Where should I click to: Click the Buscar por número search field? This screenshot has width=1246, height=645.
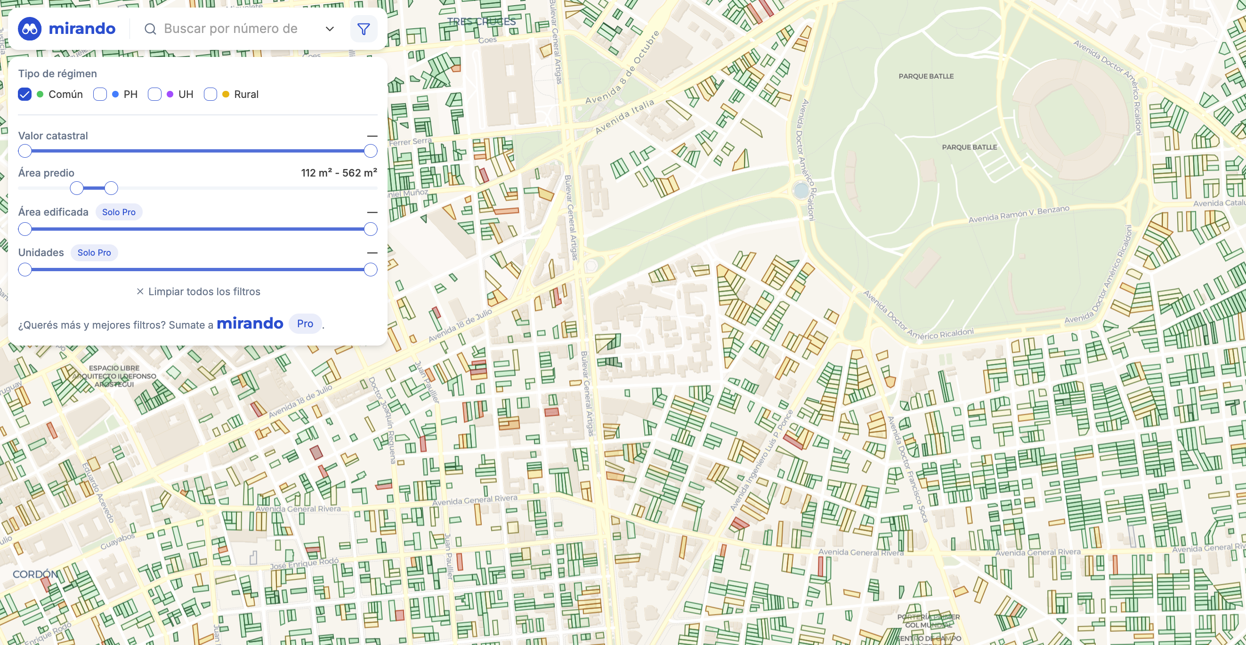(x=230, y=29)
